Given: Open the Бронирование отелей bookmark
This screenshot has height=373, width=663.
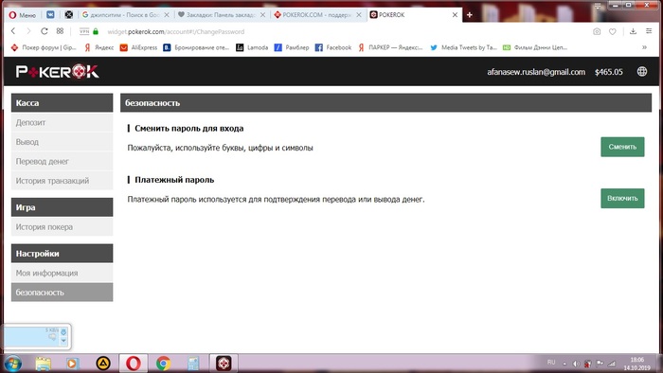Looking at the screenshot, I should [x=196, y=47].
